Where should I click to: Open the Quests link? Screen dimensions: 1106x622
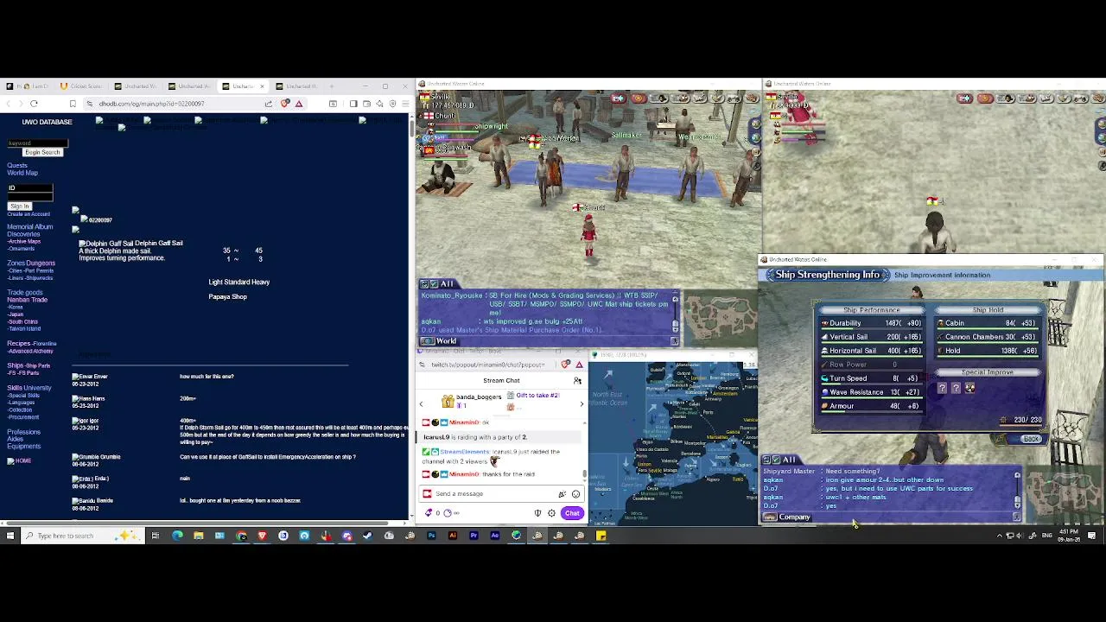pos(17,166)
